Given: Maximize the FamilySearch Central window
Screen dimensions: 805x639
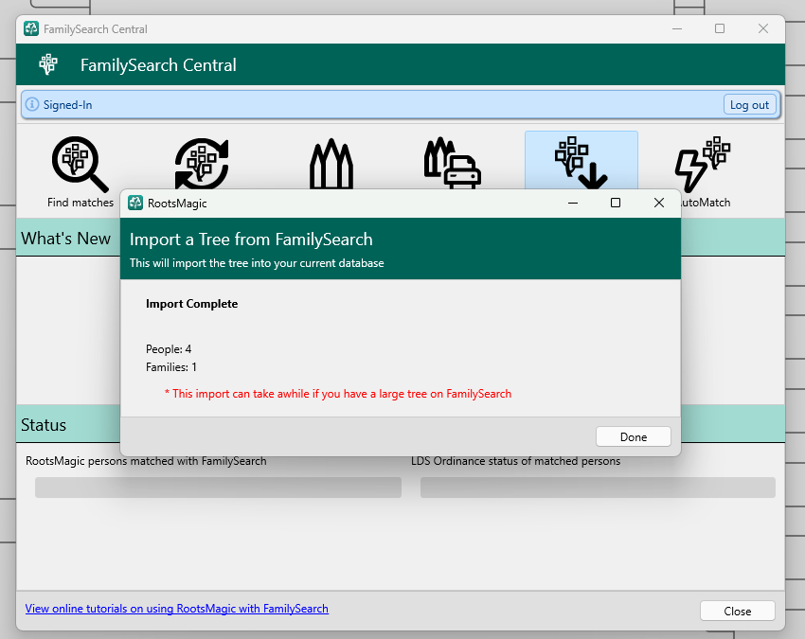Looking at the screenshot, I should pyautogui.click(x=720, y=28).
